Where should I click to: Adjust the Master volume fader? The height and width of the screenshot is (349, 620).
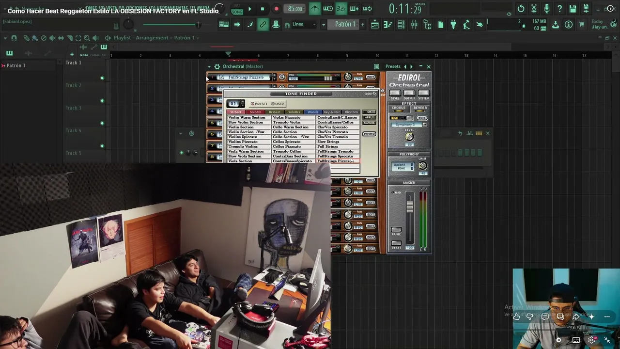click(410, 206)
